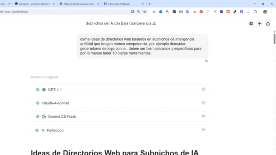The image size is (276, 155).
Task: Open the Google Translate extension
Action: click(188, 12)
